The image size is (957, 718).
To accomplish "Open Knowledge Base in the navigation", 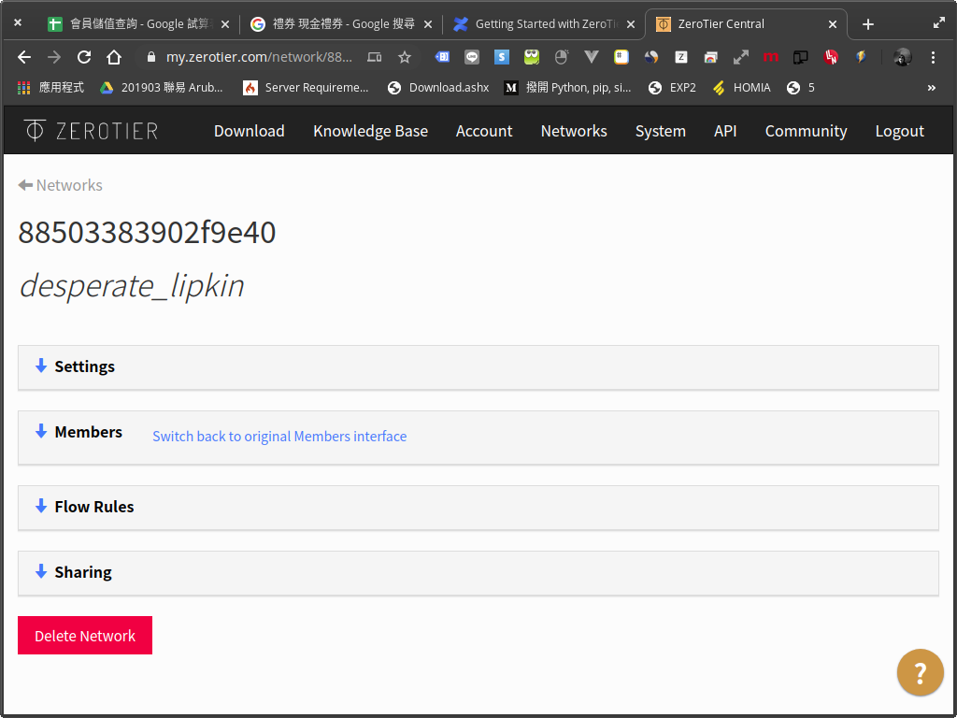I will coord(370,131).
